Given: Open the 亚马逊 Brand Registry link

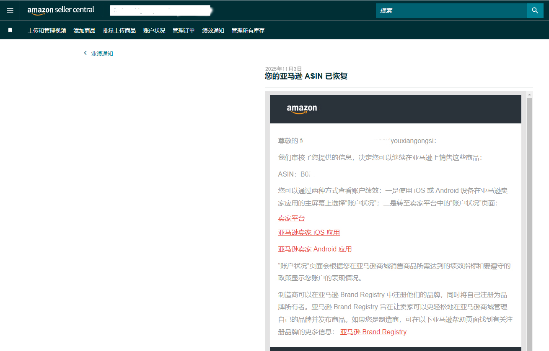Looking at the screenshot, I should point(373,332).
